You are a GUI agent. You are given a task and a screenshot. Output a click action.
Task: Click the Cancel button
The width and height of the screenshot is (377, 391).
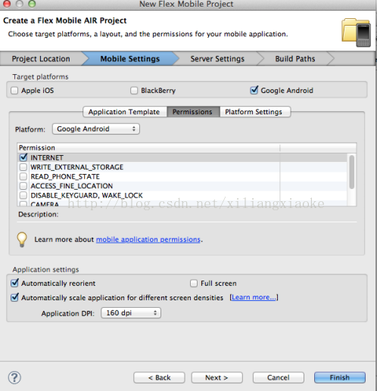click(x=279, y=377)
